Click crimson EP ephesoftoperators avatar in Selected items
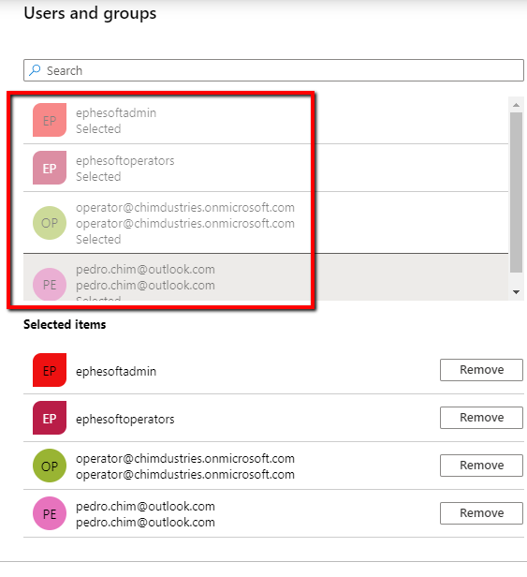The height and width of the screenshot is (577, 527). [x=50, y=418]
